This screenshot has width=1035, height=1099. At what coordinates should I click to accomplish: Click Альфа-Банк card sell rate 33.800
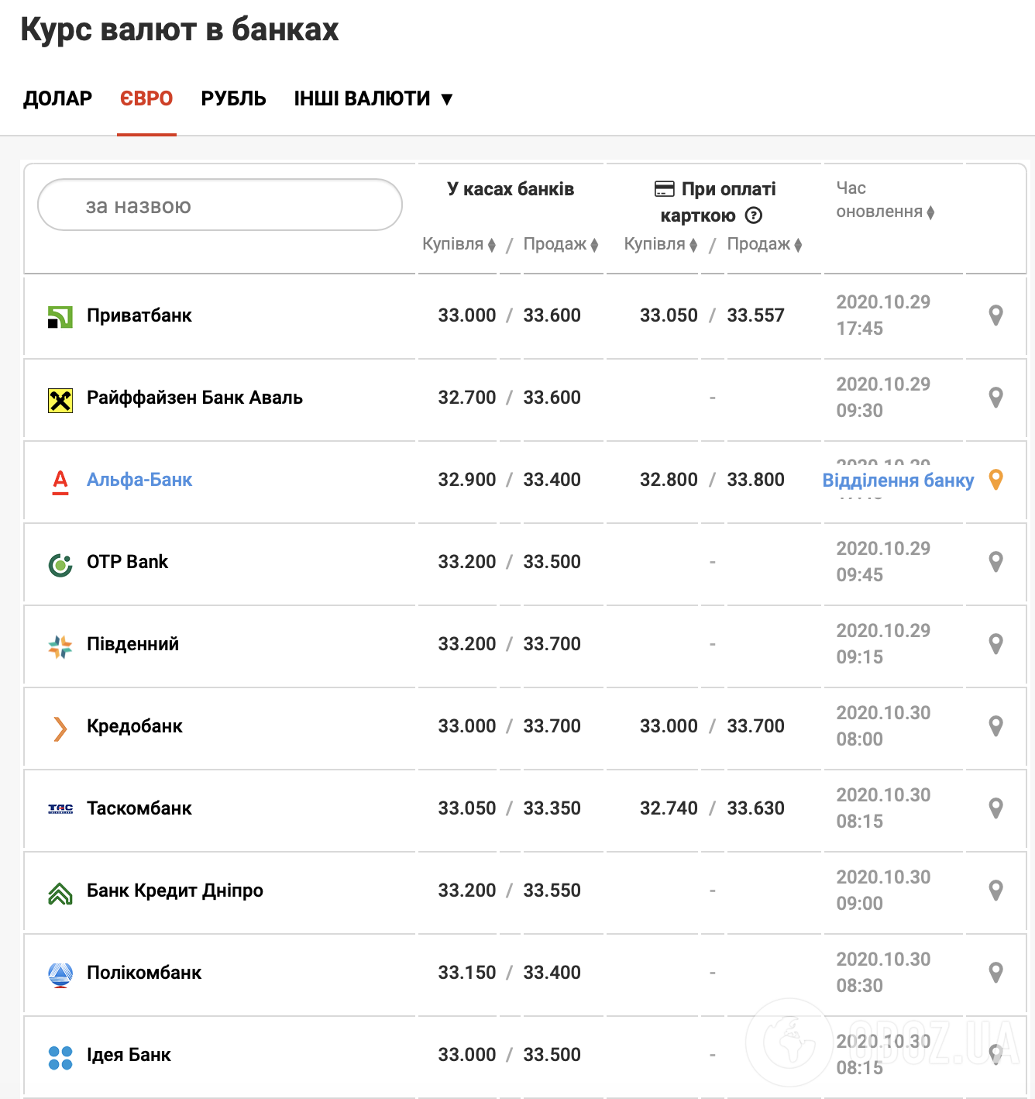click(755, 480)
